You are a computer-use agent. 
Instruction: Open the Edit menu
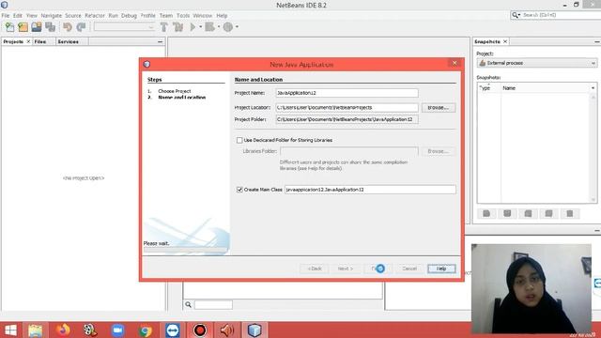click(x=18, y=16)
